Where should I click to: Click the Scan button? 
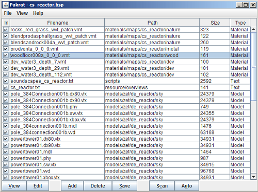162,186
